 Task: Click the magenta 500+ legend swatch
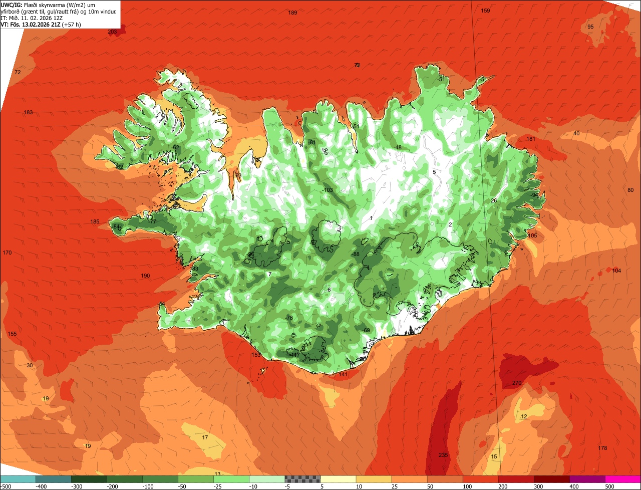[623, 478]
